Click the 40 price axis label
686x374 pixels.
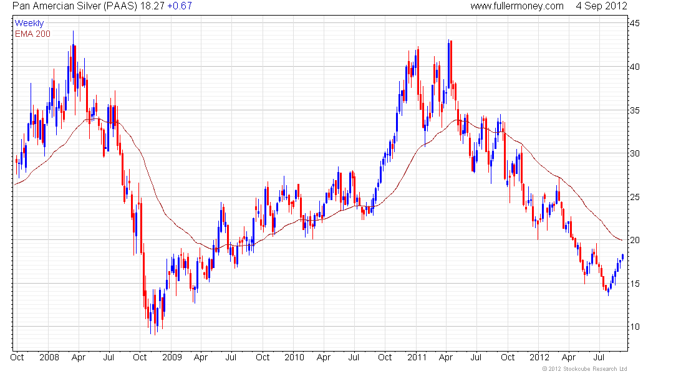click(x=634, y=67)
